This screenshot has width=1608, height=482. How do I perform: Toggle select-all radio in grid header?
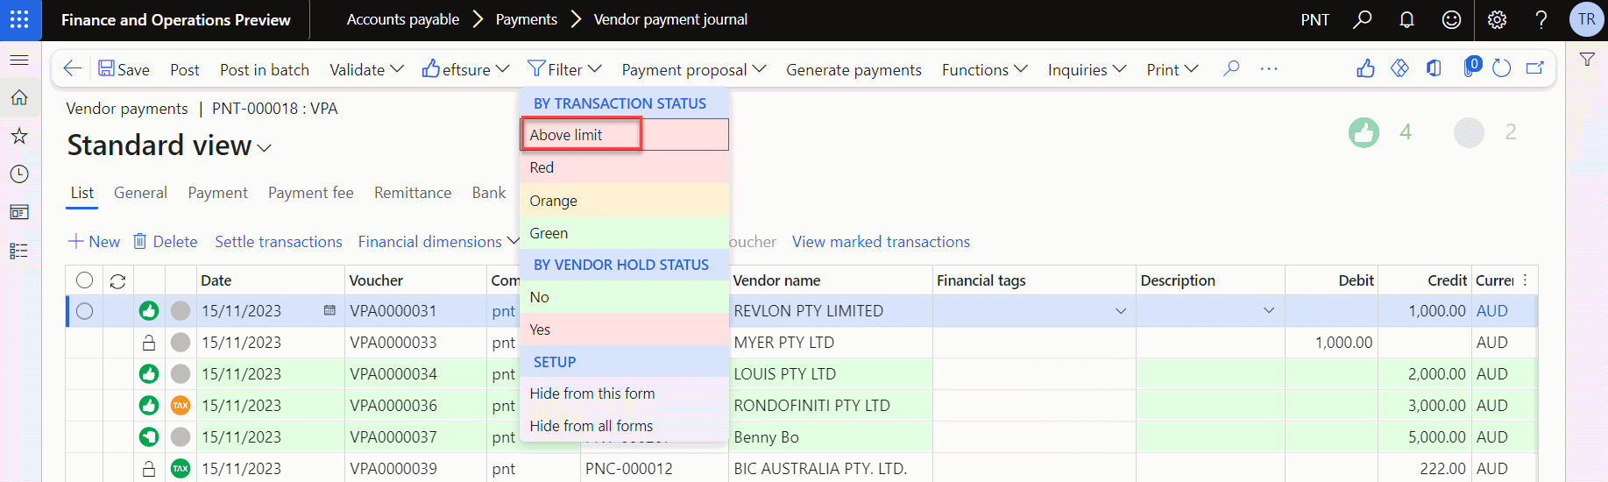pyautogui.click(x=84, y=280)
